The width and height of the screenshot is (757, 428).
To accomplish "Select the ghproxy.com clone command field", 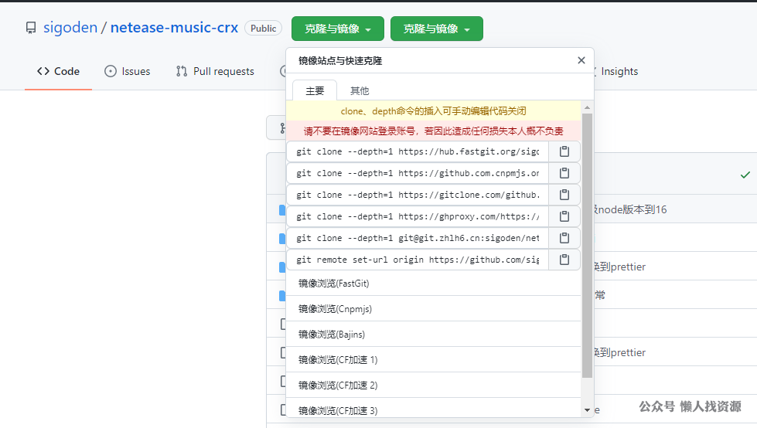I will [x=418, y=216].
